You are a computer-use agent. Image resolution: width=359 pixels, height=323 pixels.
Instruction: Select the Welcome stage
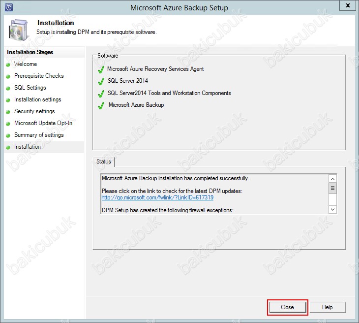tap(26, 64)
